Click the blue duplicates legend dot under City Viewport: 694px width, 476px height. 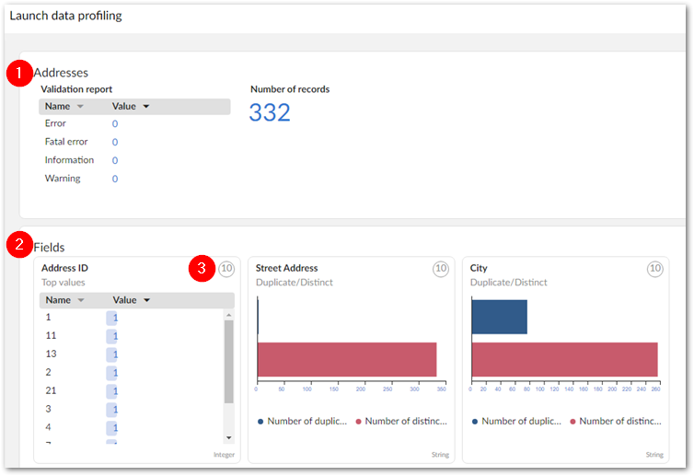coord(475,422)
